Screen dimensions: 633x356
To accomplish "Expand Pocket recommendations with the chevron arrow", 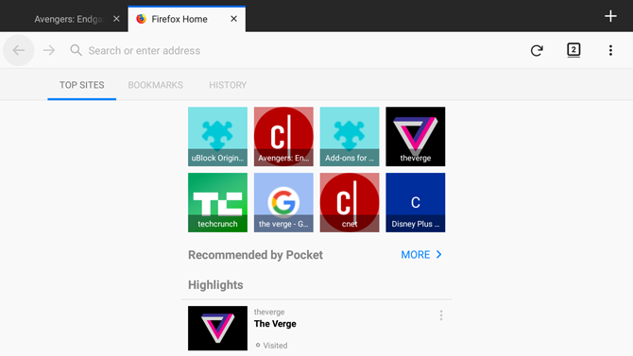I will coord(438,255).
